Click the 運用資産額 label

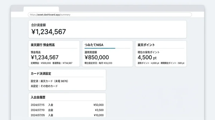click(91, 52)
